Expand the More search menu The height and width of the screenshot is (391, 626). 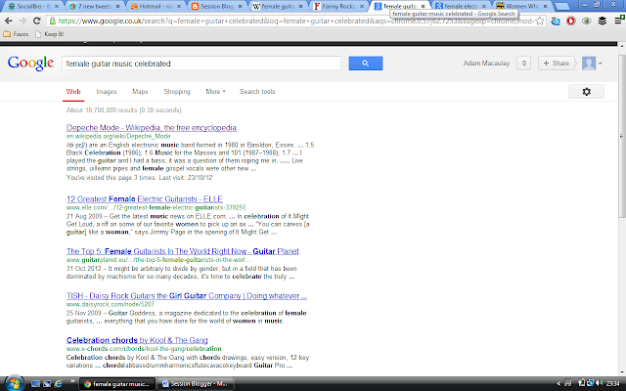coord(215,91)
